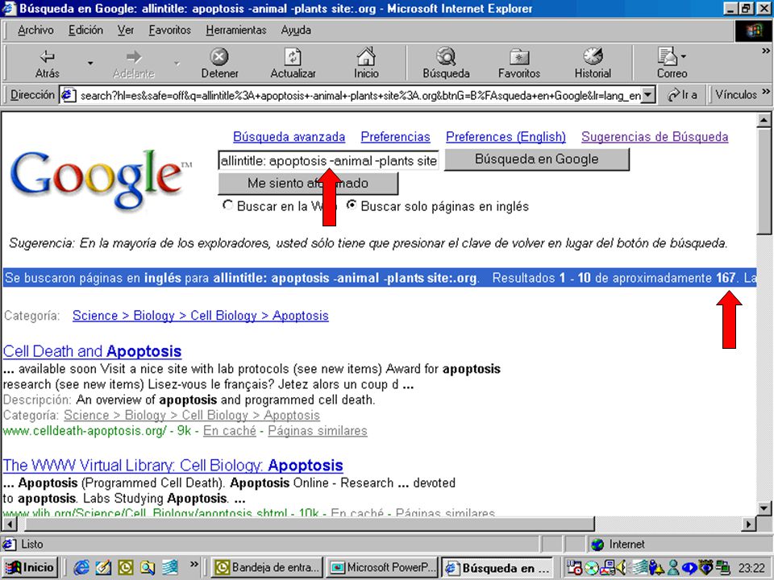
Task: Open the Outlook quick launch icon
Action: 126,568
